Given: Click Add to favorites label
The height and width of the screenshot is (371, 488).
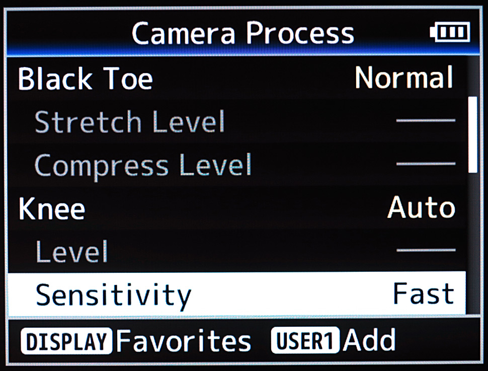Looking at the screenshot, I should tap(369, 340).
